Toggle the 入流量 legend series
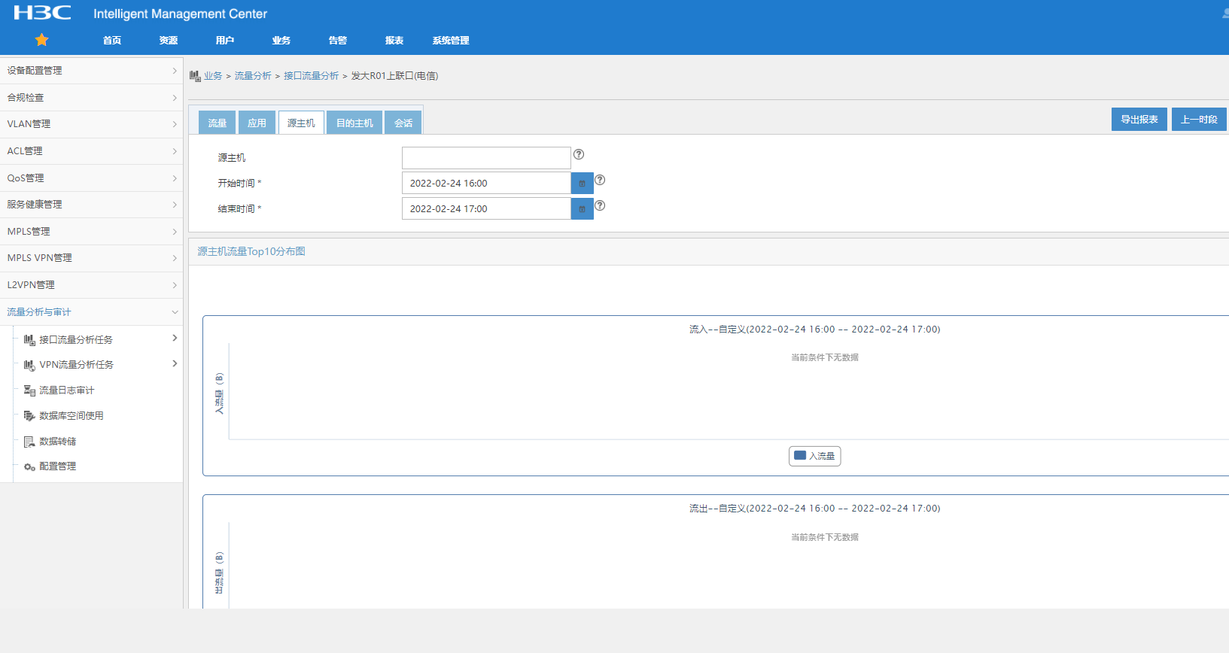This screenshot has width=1229, height=653. point(814,456)
